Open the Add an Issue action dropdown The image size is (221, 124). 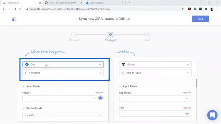(155, 73)
